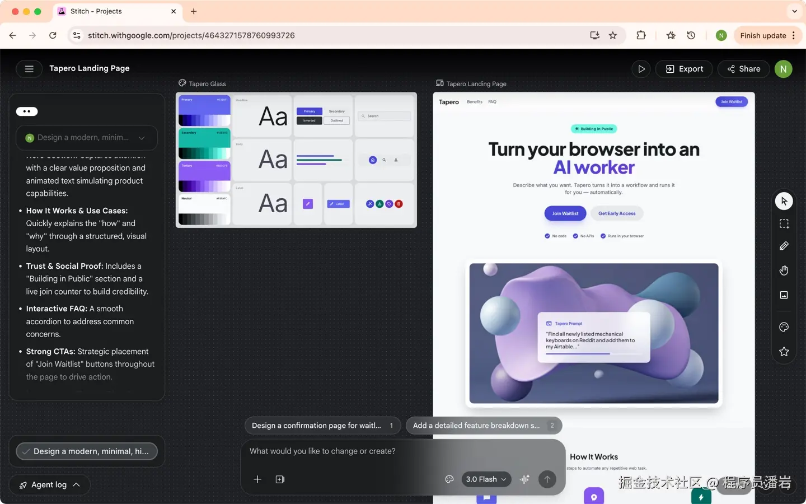Activate the hand pan tool

tap(784, 270)
